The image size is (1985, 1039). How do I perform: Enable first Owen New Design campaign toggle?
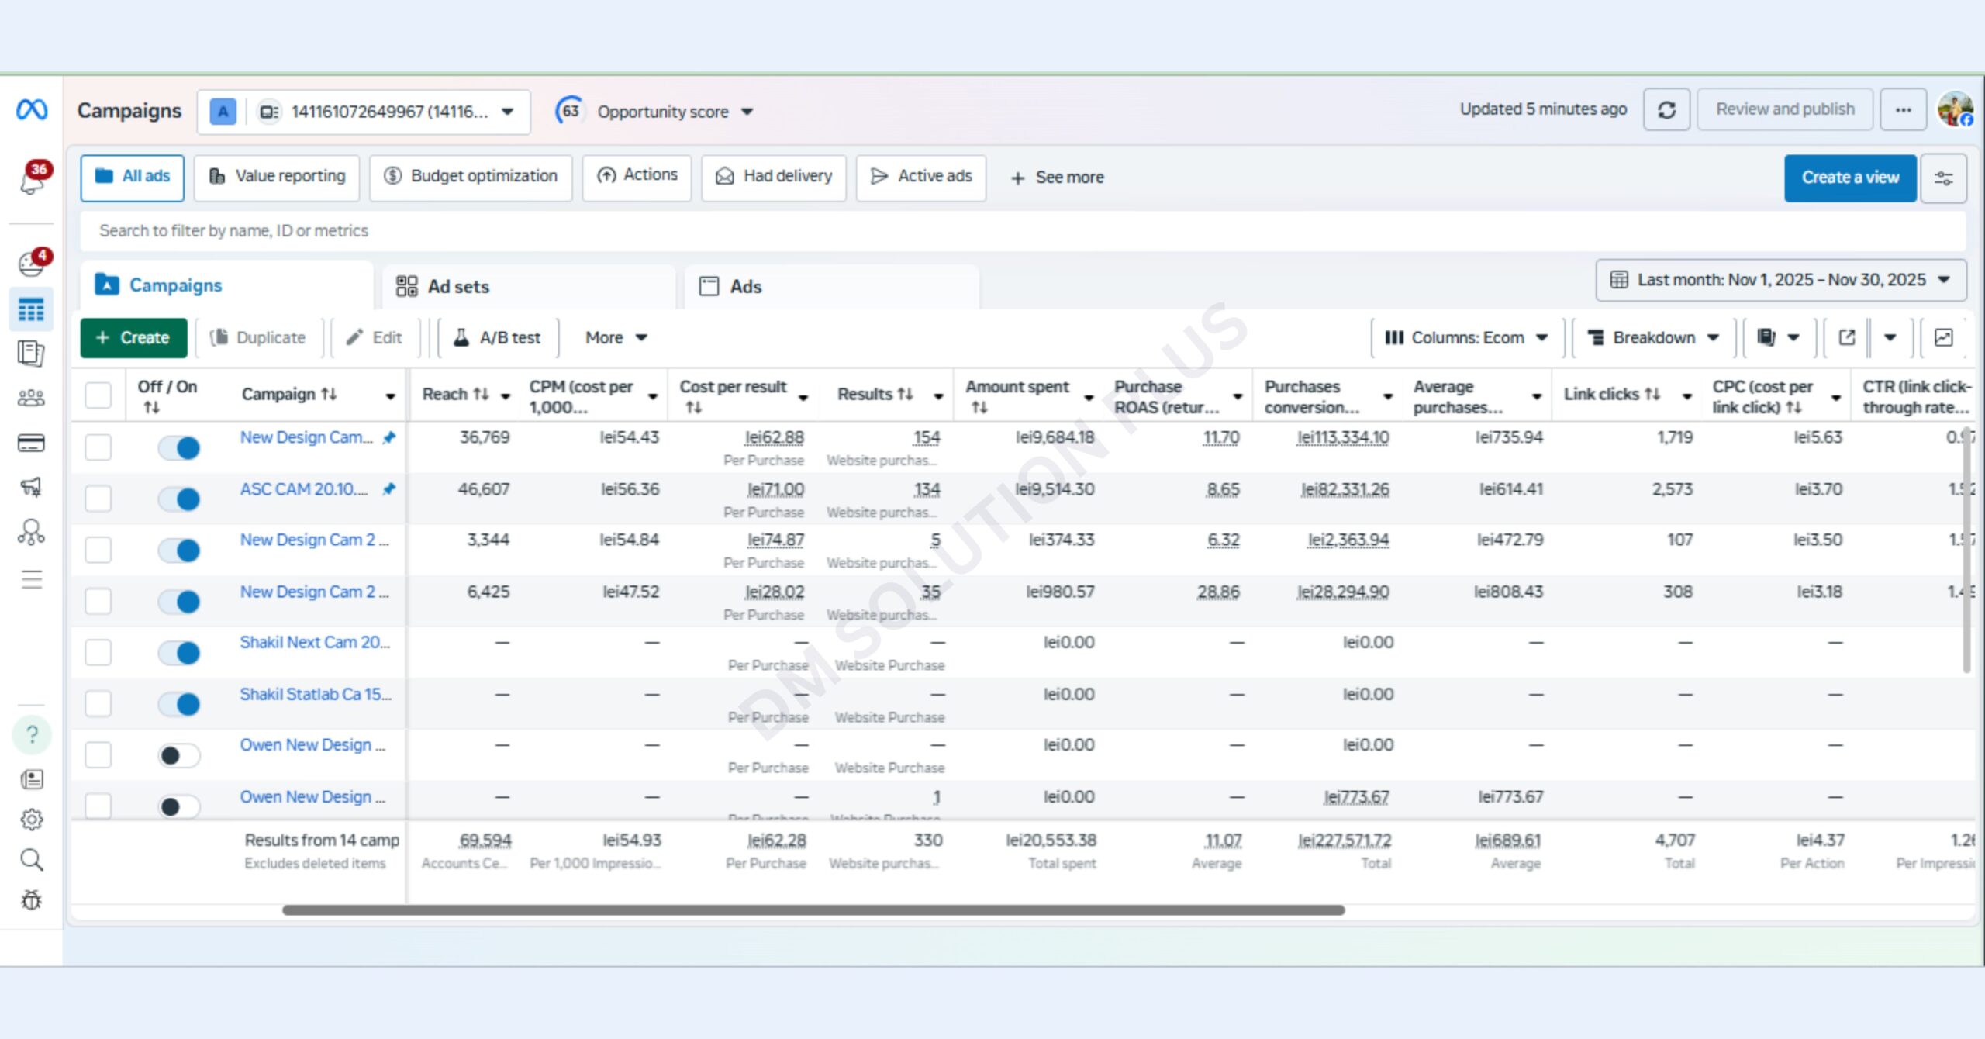click(179, 755)
